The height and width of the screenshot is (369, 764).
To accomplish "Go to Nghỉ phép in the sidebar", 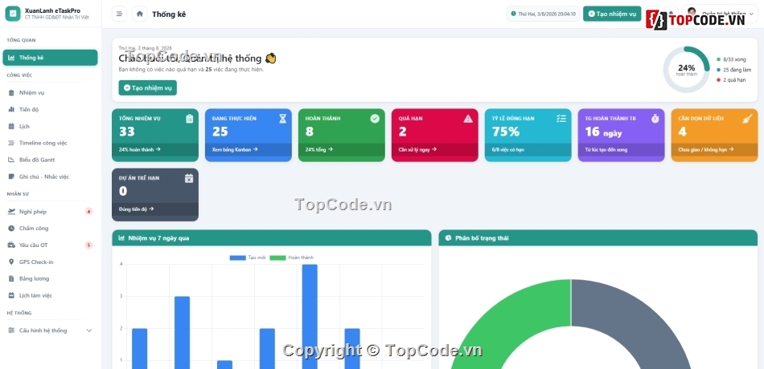I will (50, 212).
